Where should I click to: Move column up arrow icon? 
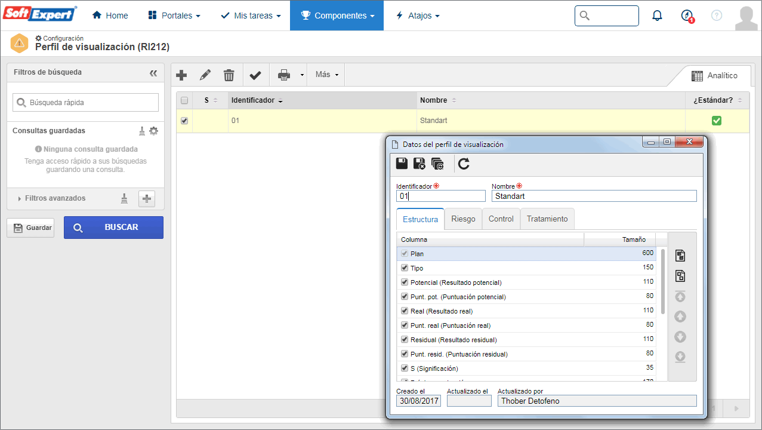tap(680, 317)
